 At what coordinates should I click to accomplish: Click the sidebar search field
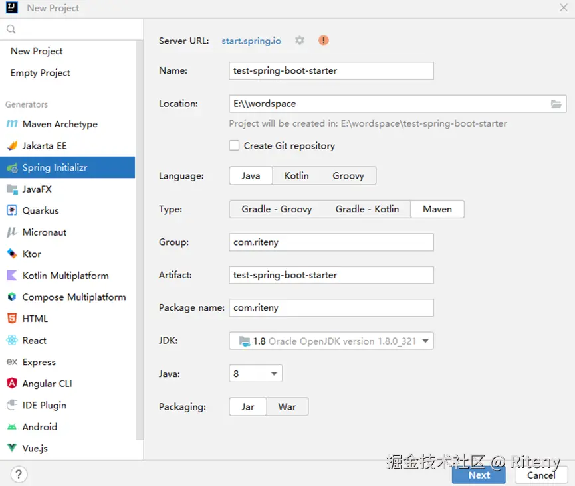(x=72, y=29)
